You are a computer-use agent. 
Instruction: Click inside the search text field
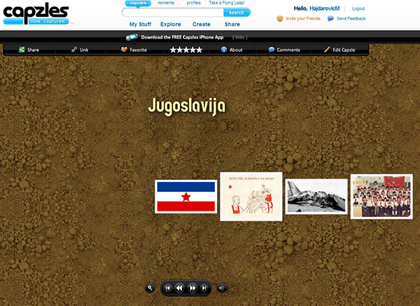pos(172,13)
